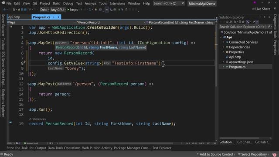The width and height of the screenshot is (279, 157).
Task: Click Add to Source Control
Action: (216, 154)
